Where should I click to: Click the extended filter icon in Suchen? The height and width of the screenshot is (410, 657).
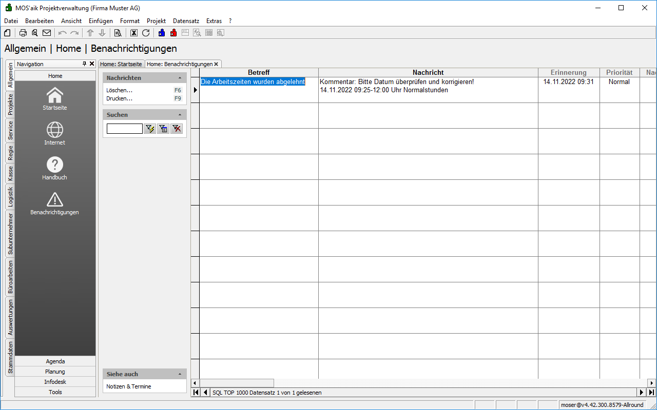[x=163, y=129]
